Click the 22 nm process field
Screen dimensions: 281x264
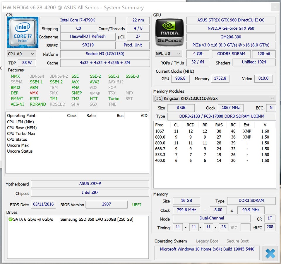[x=138, y=20]
